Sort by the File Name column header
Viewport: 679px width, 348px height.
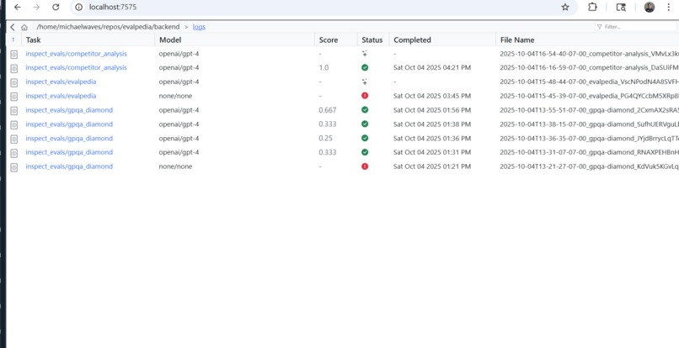click(x=517, y=40)
